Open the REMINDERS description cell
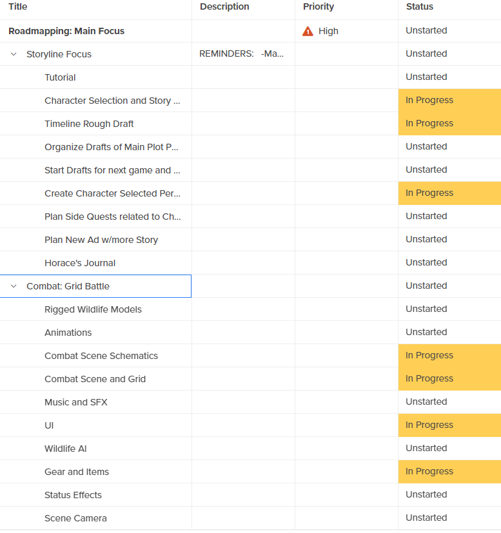 pos(242,54)
